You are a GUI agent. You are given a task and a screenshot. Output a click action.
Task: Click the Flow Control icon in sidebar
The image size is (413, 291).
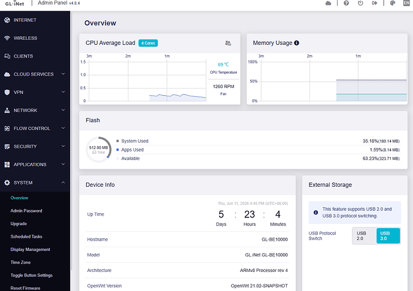click(7, 128)
